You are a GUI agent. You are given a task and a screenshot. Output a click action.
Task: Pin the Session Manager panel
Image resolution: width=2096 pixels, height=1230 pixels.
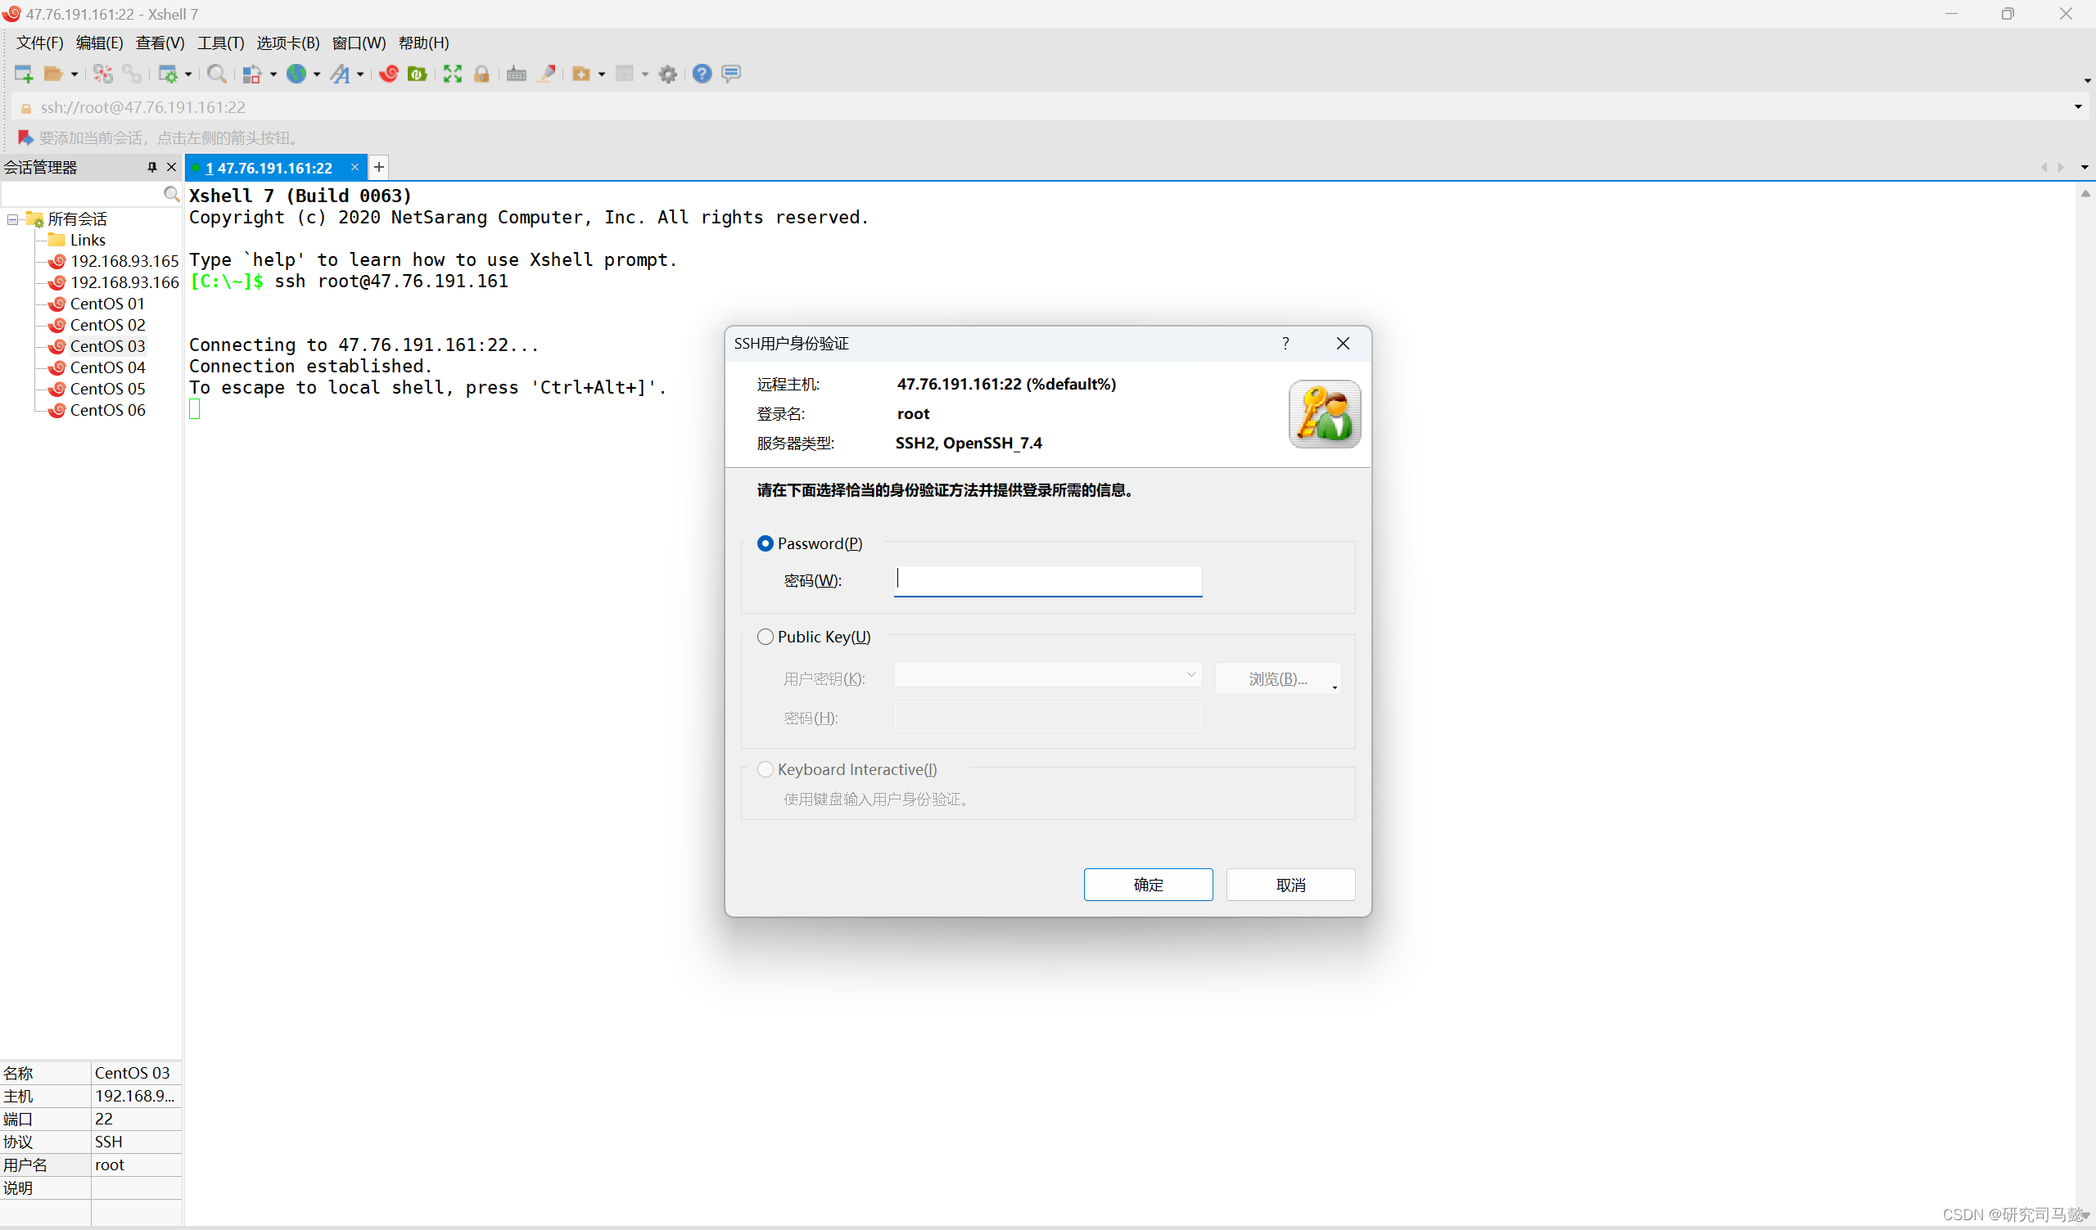pyautogui.click(x=152, y=167)
